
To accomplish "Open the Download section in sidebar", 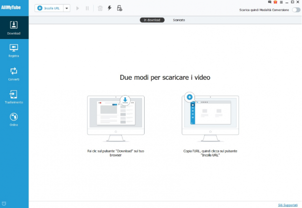I will tap(14, 28).
